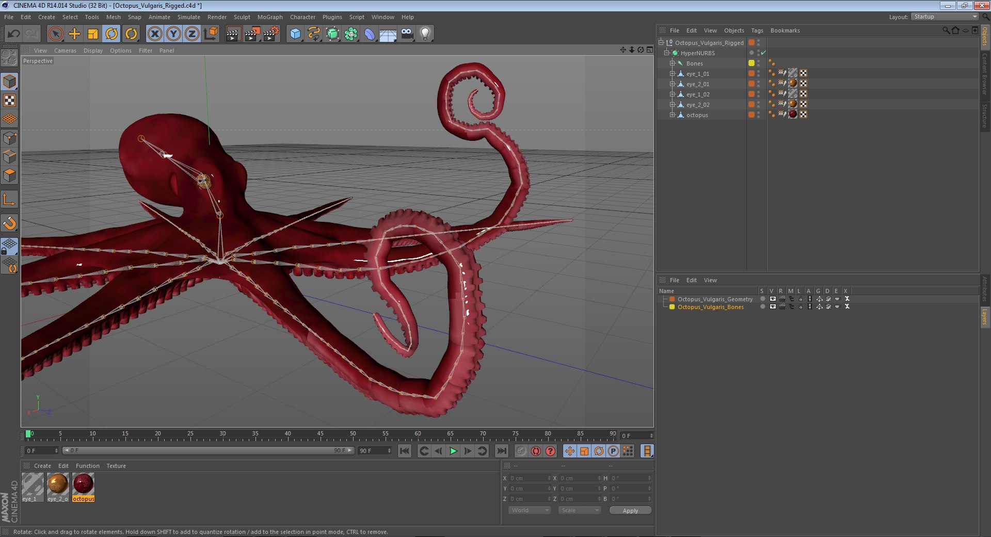Activate the Scale tool in top toolbar
This screenshot has width=991, height=537.
93,34
